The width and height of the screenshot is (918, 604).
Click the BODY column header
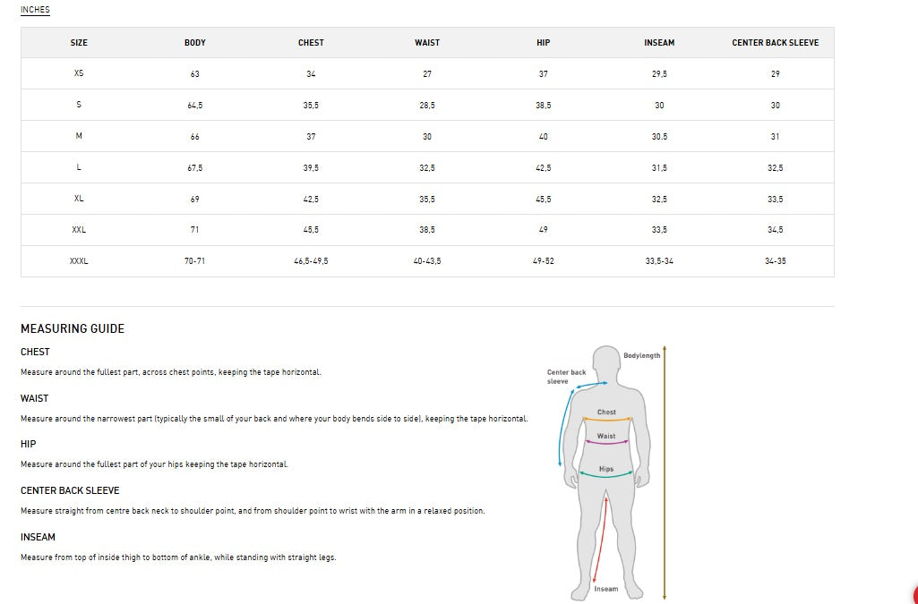195,43
